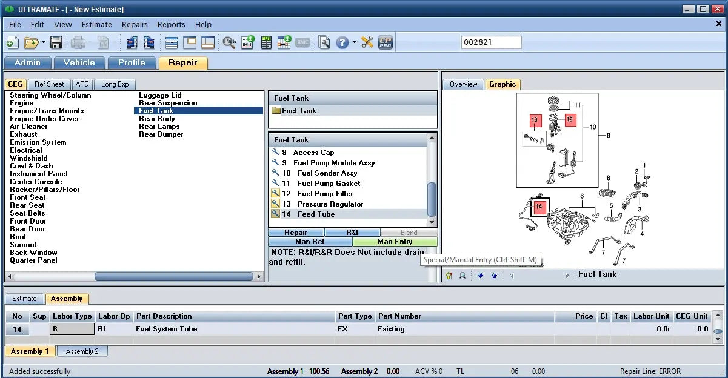Click the print preview toolbar icon

tap(324, 42)
